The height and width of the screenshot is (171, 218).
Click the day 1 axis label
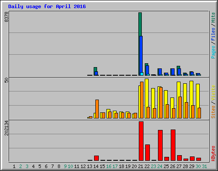pyautogui.click(x=14, y=166)
